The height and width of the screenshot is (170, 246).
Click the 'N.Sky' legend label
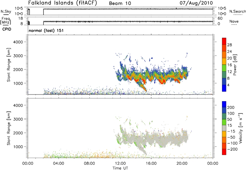[x=6, y=11]
